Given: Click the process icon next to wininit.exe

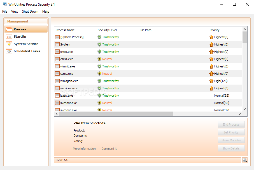Looking at the screenshot, I should click(57, 66).
